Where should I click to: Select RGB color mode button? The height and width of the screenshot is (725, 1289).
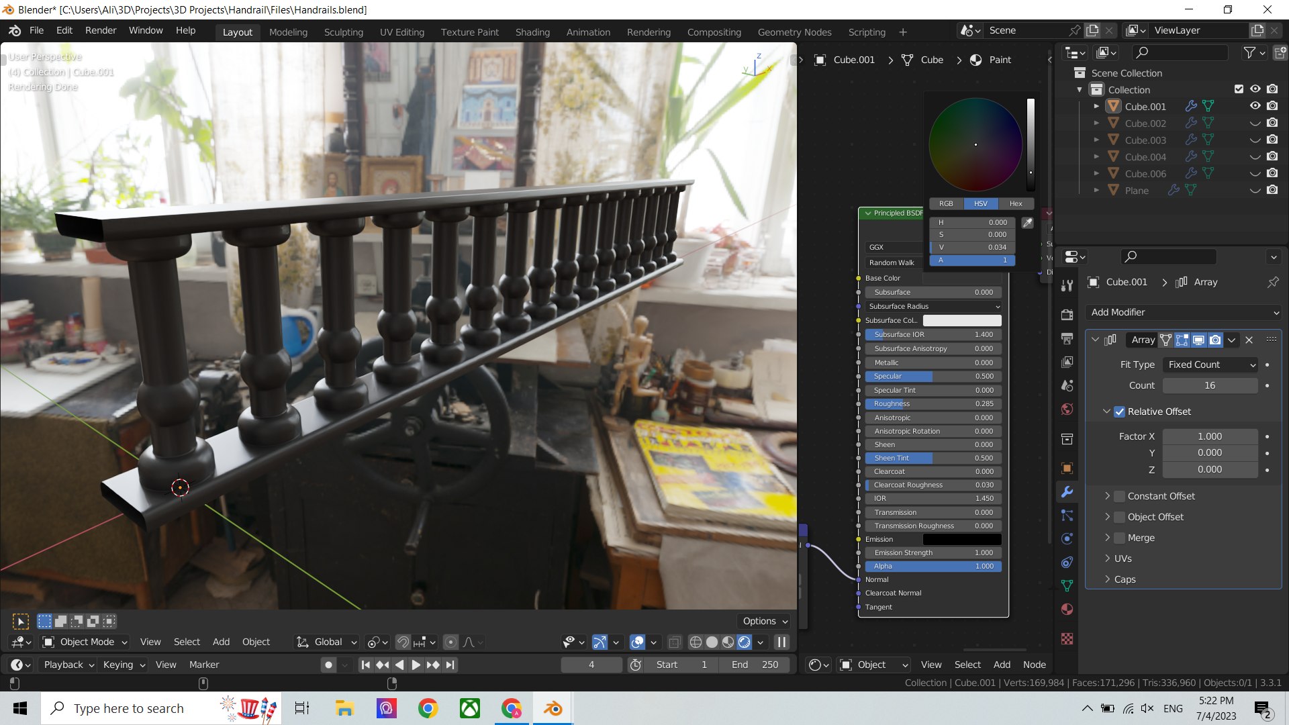(946, 203)
